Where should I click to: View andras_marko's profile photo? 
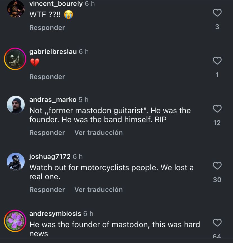15,105
